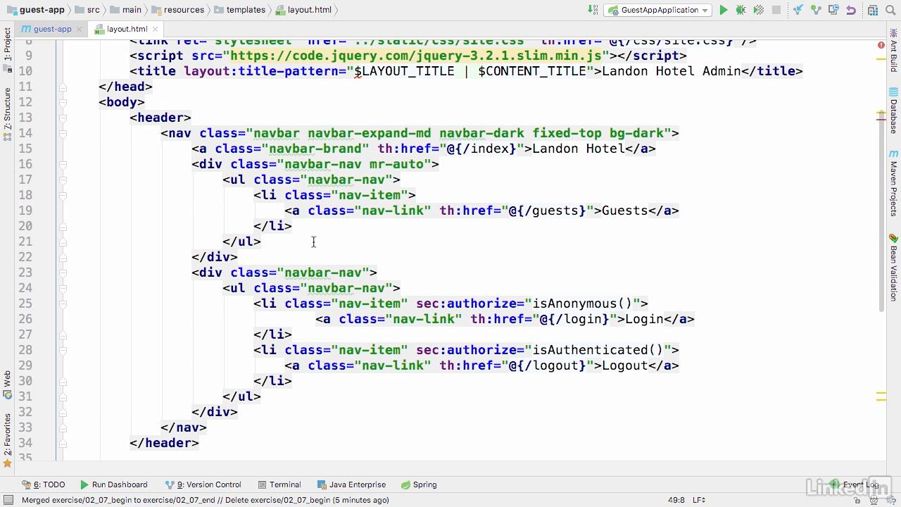The width and height of the screenshot is (901, 507).
Task: Run GuestAppApplication with the green play icon
Action: pyautogui.click(x=723, y=10)
